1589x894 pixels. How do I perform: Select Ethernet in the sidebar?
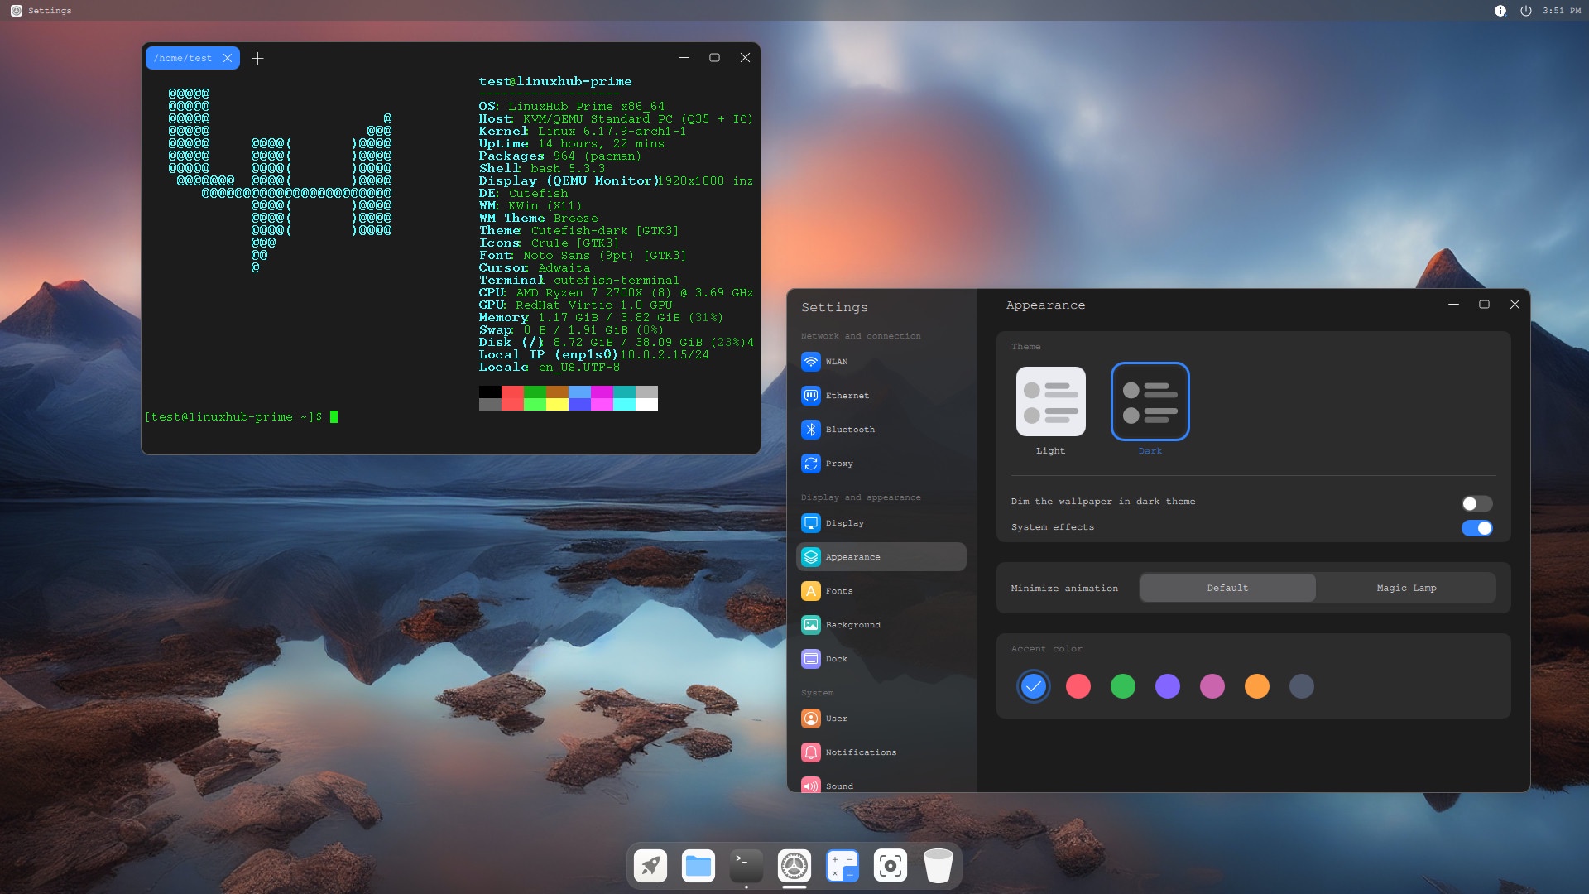[847, 396]
